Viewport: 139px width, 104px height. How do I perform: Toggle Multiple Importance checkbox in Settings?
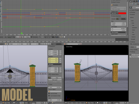130,55
